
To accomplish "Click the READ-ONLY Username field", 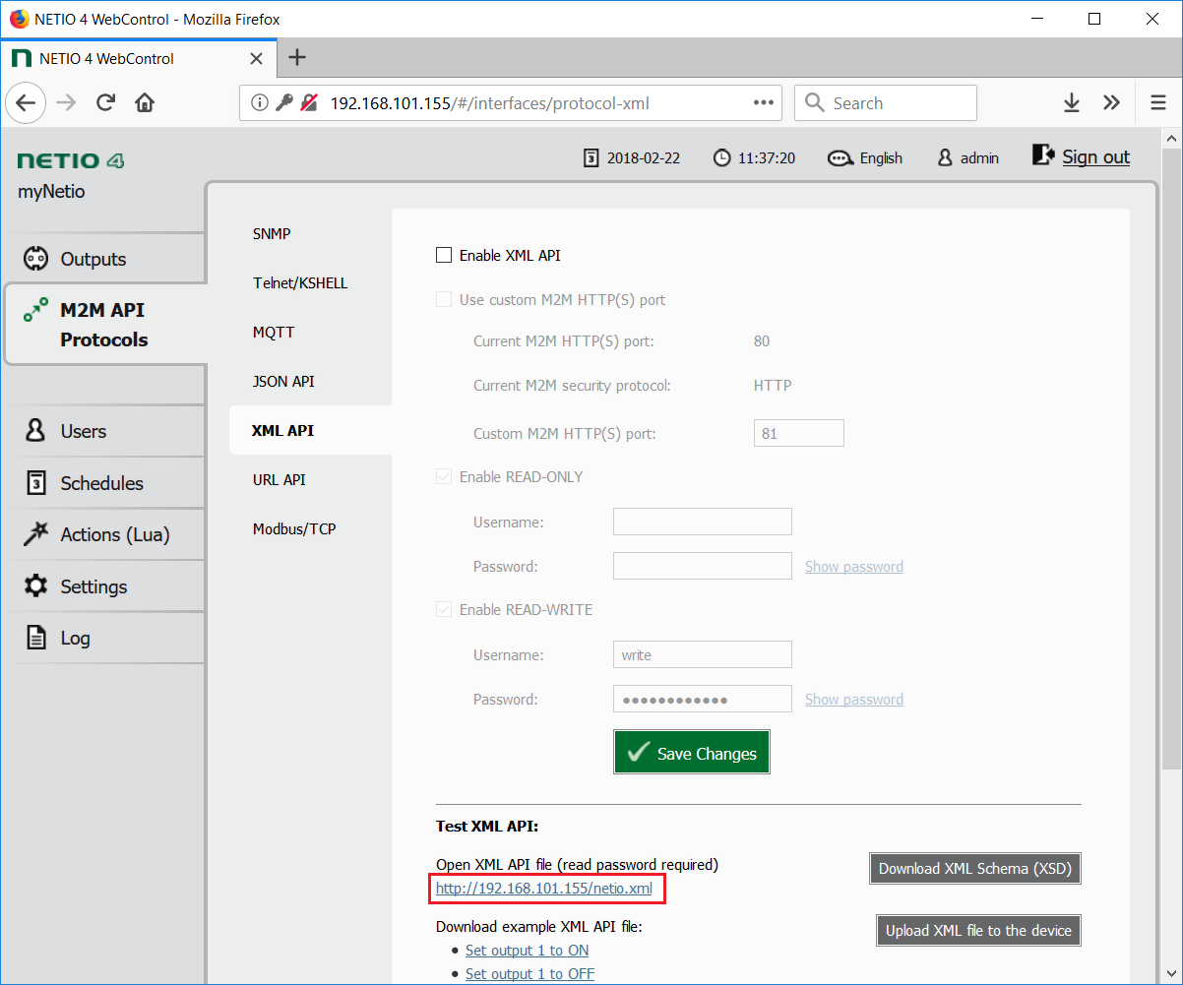I will click(x=703, y=522).
